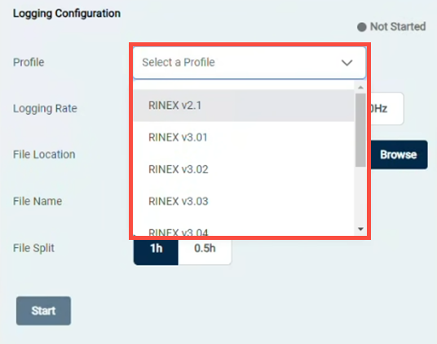The width and height of the screenshot is (437, 344).
Task: Click the dropdown list scroll-down arrow
Action: point(360,229)
